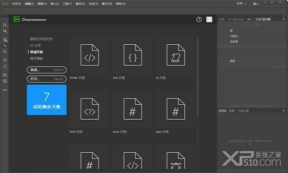Create a new PHP 文档 file
288x173 pixels.
[90, 109]
